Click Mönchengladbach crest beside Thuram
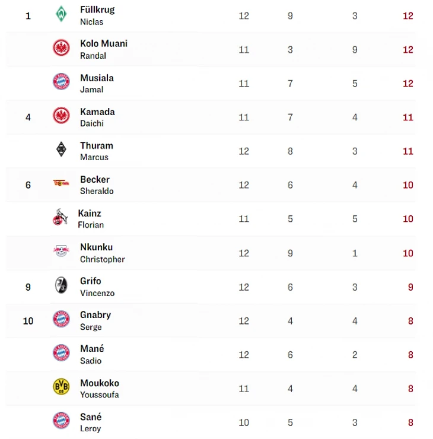This screenshot has width=433, height=439. pyautogui.click(x=61, y=149)
